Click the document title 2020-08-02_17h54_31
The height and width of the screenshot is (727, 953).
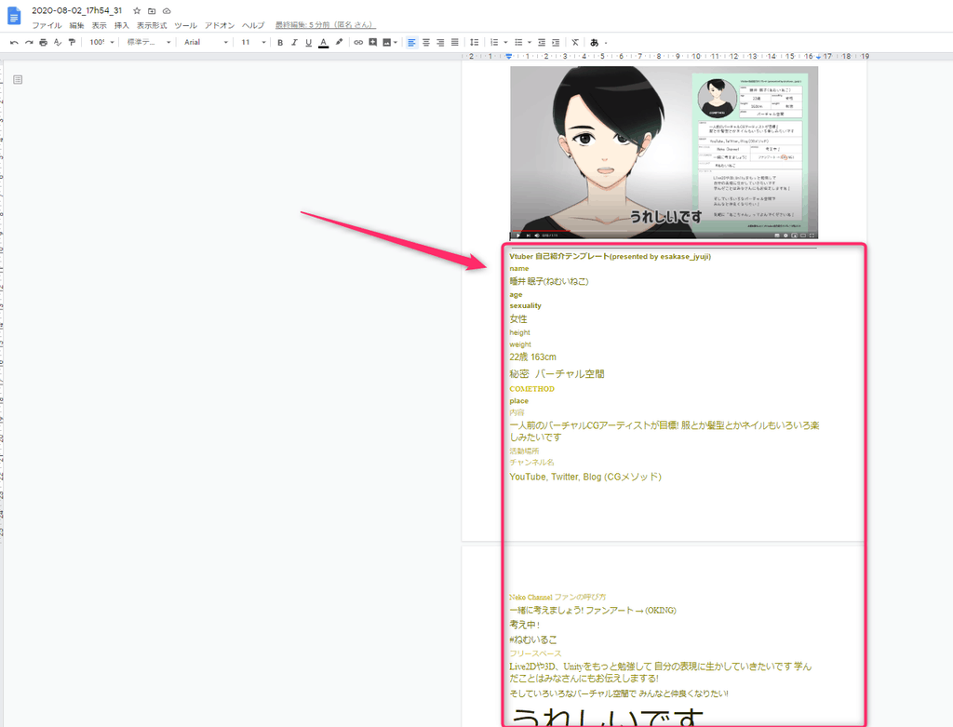(x=76, y=11)
